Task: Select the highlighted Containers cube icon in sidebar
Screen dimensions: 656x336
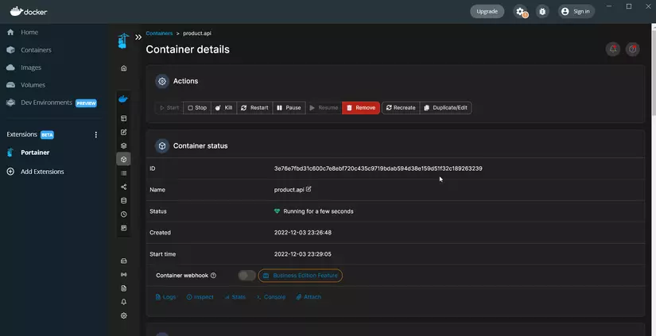Action: click(123, 159)
